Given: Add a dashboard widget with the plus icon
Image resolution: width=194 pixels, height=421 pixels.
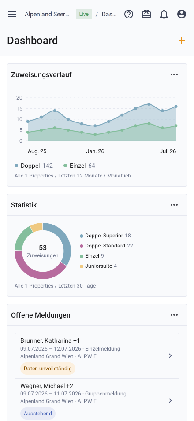Looking at the screenshot, I should click(182, 41).
